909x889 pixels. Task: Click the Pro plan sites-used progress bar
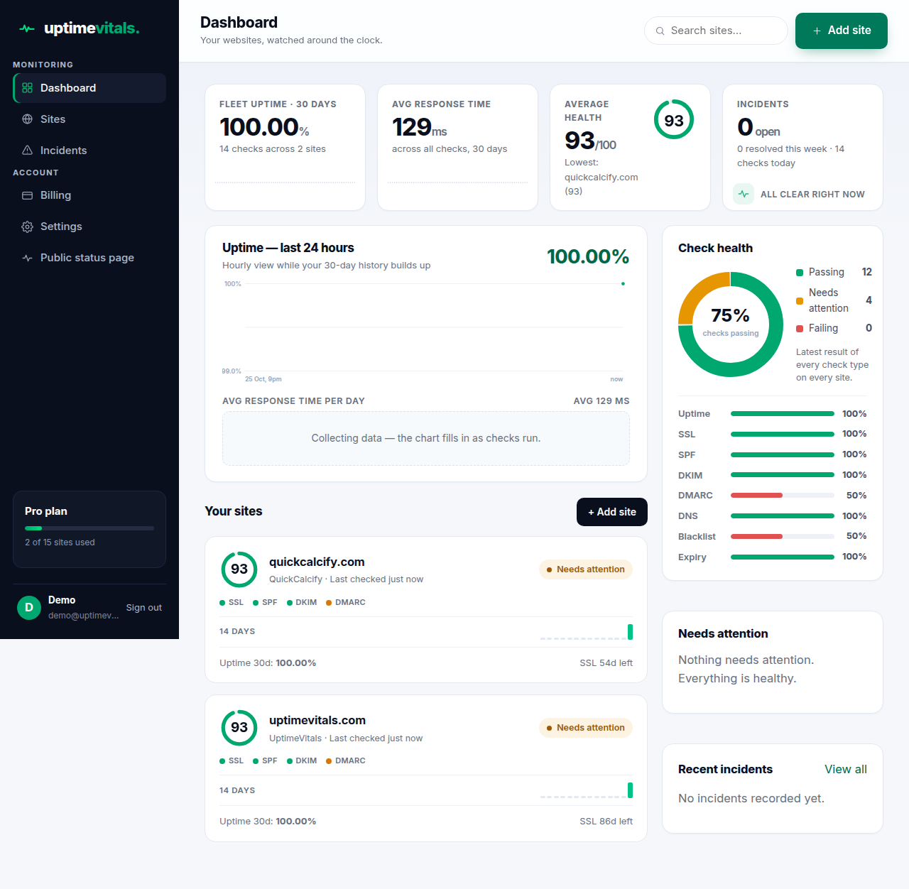tap(89, 528)
